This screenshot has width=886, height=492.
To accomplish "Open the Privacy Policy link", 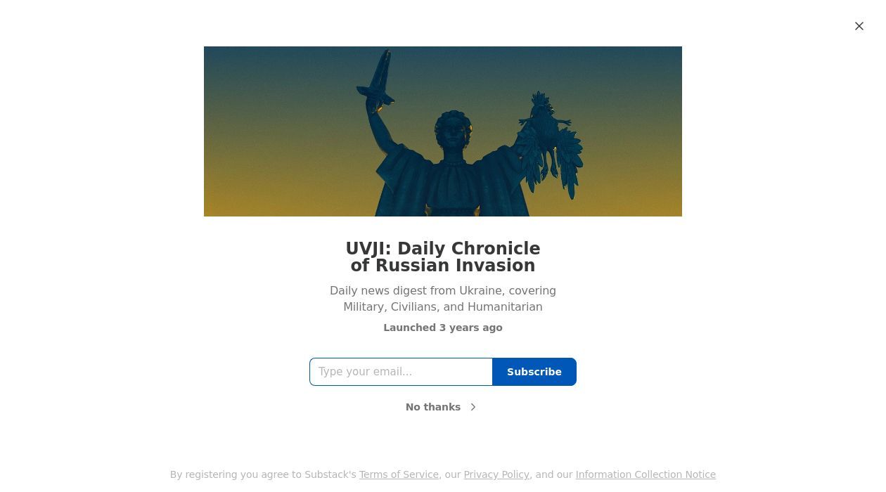I will tap(496, 474).
